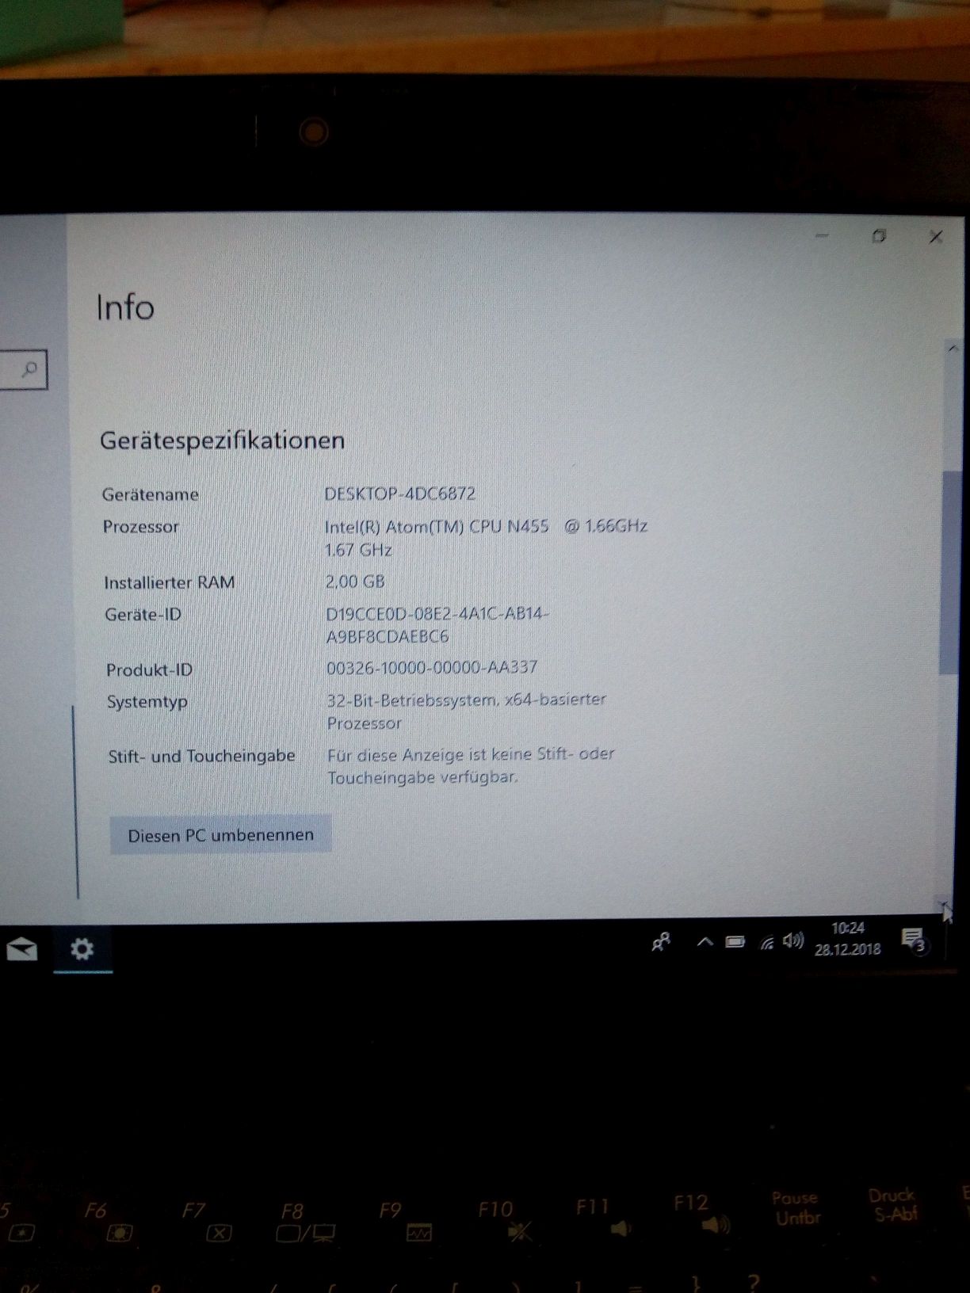This screenshot has height=1293, width=970.
Task: Restore down the Settings window
Action: click(878, 236)
